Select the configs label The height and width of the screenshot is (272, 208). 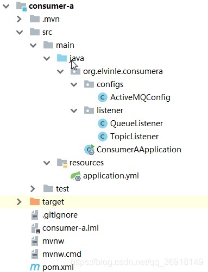110,84
